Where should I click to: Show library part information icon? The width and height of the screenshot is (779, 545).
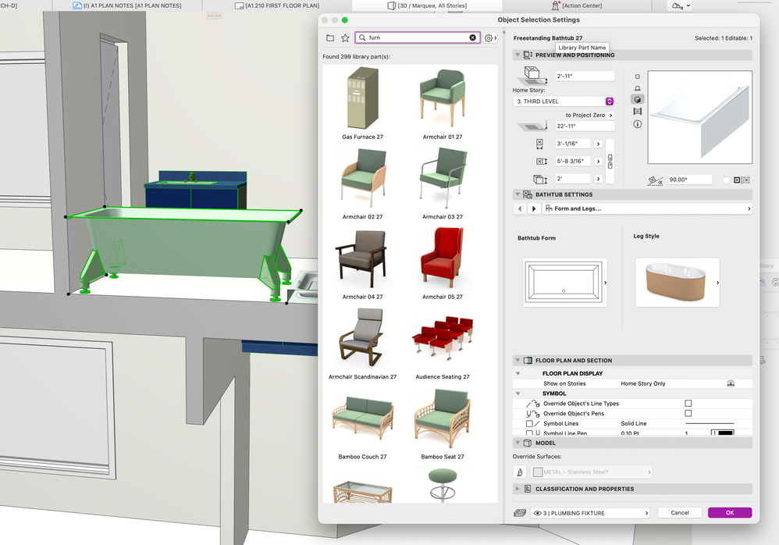coord(638,123)
